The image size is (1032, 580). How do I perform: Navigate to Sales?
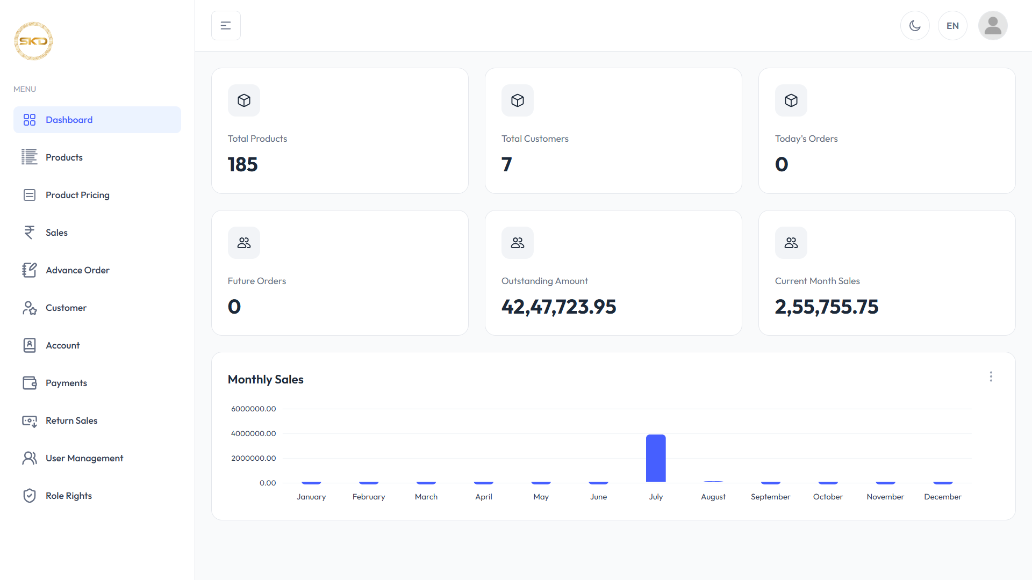(x=97, y=233)
